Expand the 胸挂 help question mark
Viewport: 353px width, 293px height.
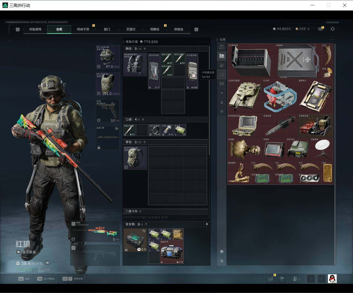tap(145, 49)
